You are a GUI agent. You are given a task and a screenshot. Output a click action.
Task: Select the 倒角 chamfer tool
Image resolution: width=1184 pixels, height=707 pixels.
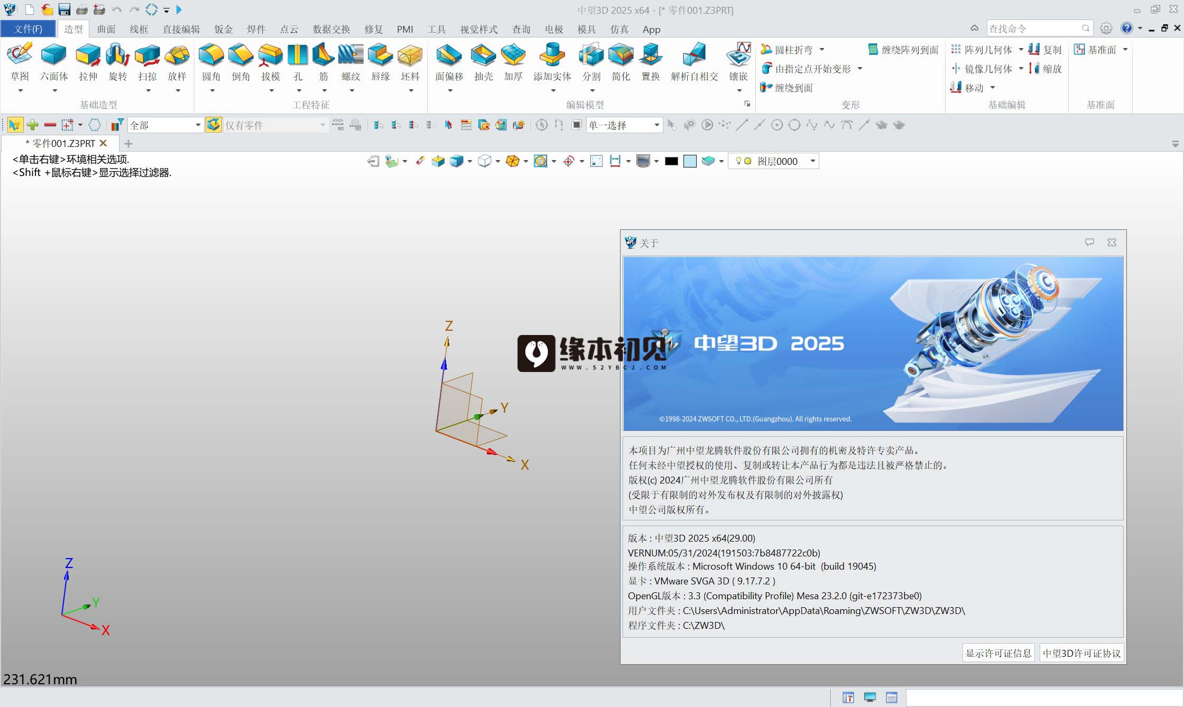pyautogui.click(x=241, y=62)
